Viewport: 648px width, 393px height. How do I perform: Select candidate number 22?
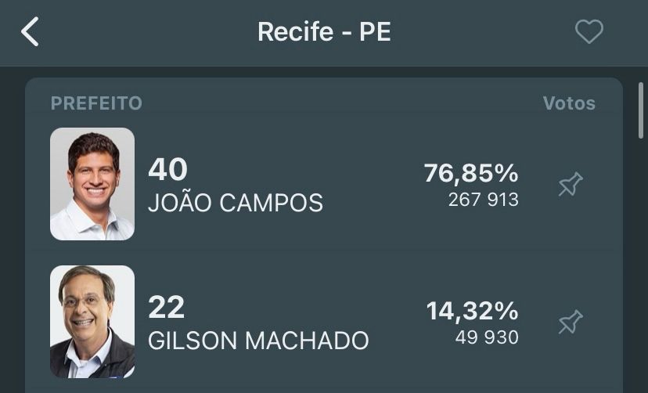pyautogui.click(x=166, y=308)
